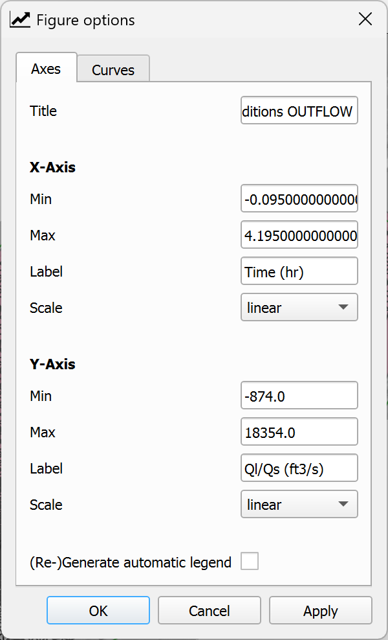Focus the Y-Axis Min field showing -874.0
This screenshot has height=640, width=388.
tap(299, 396)
